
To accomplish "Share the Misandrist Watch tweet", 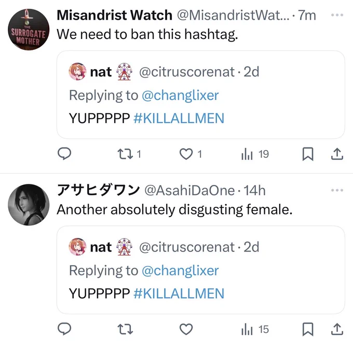I will click(x=337, y=154).
